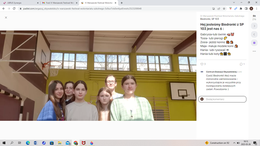Viewport: 260px width, 146px height.
Task: Close the Padlet post viewer with X
Action: [x=6, y=17]
